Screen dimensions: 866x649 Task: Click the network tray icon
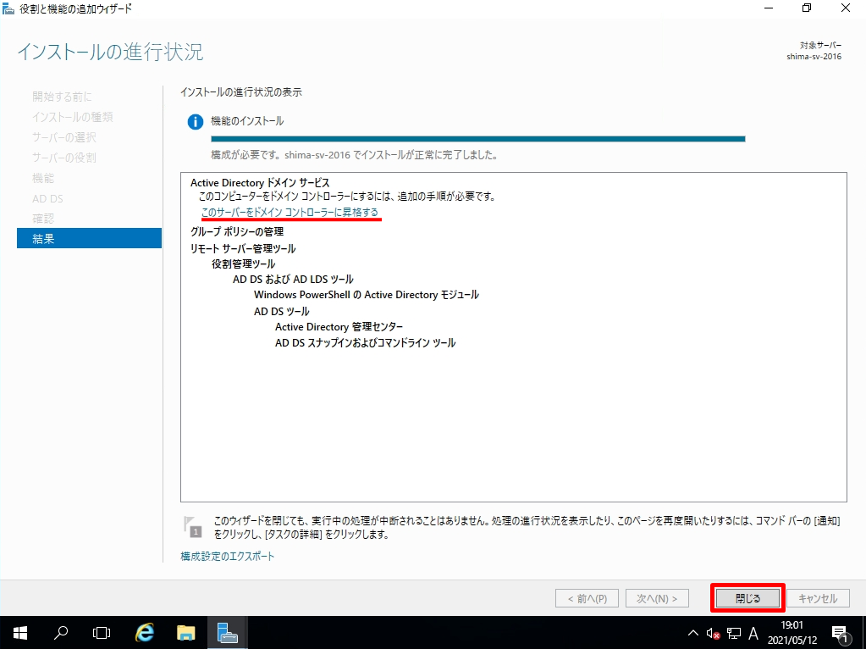733,634
